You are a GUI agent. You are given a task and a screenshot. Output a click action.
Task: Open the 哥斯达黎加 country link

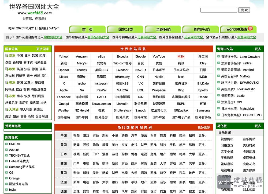point(39,89)
